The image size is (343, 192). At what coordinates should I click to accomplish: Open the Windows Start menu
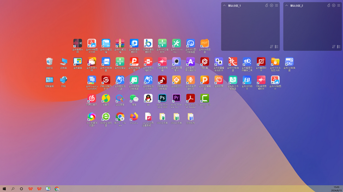click(x=5, y=189)
